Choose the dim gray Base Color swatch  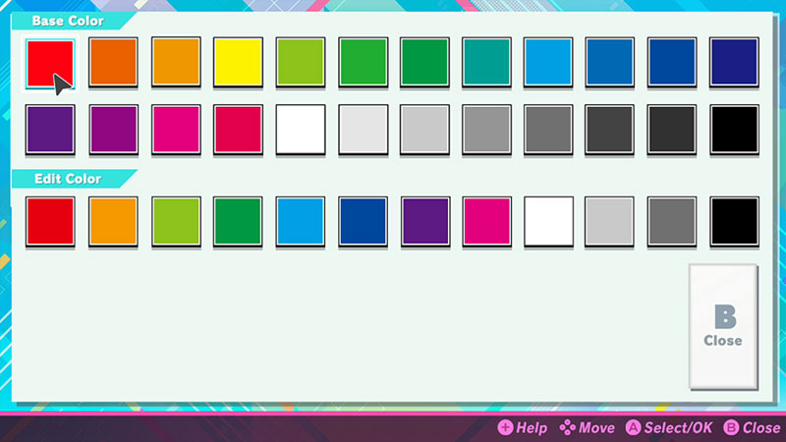click(x=548, y=130)
